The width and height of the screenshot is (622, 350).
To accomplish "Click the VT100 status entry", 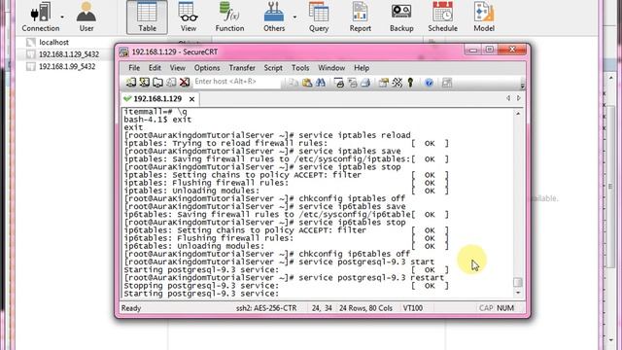I will 413,308.
